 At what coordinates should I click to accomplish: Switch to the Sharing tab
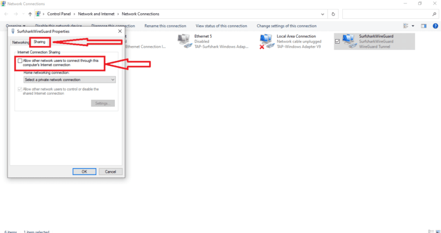pyautogui.click(x=40, y=42)
